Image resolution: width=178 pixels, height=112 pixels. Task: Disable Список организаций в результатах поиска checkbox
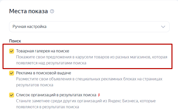click(12, 95)
